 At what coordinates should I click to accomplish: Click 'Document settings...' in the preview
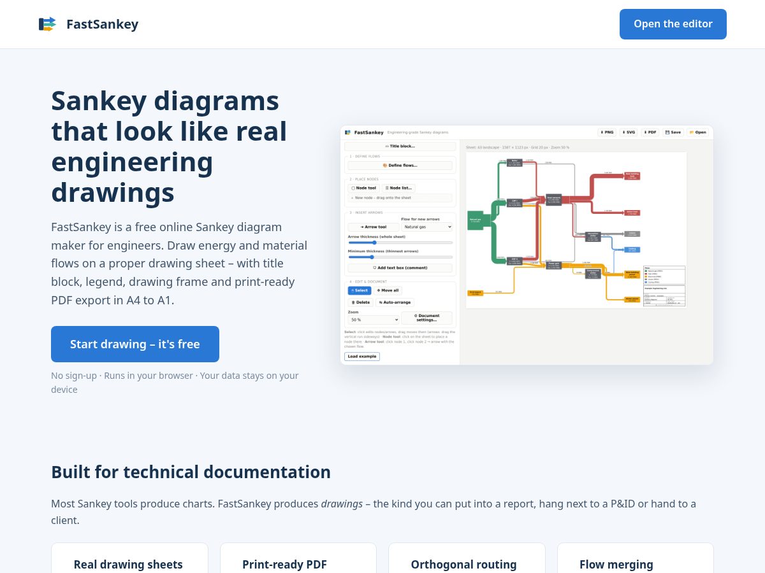pos(427,318)
